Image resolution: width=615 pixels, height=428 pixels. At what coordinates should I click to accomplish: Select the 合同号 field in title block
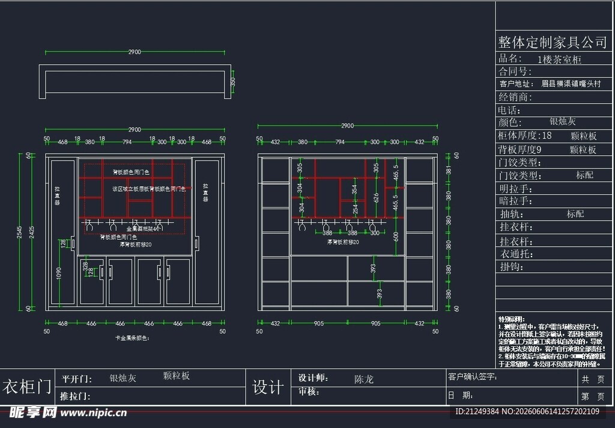(553, 71)
